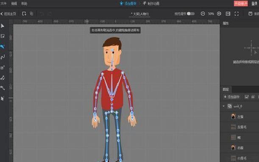The width and height of the screenshot is (259, 162).
Task: Select the 嘴 layer row
Action: 240,137
